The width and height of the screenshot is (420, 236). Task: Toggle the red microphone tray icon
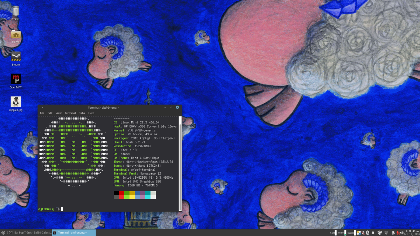pyautogui.click(x=398, y=233)
